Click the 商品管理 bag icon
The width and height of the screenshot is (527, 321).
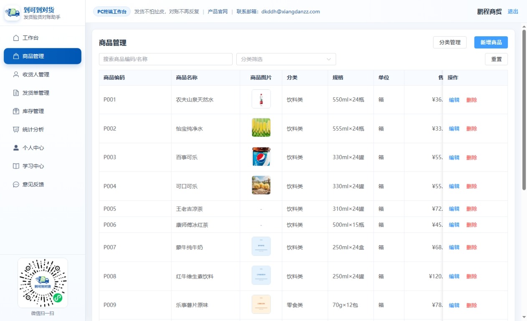point(16,56)
